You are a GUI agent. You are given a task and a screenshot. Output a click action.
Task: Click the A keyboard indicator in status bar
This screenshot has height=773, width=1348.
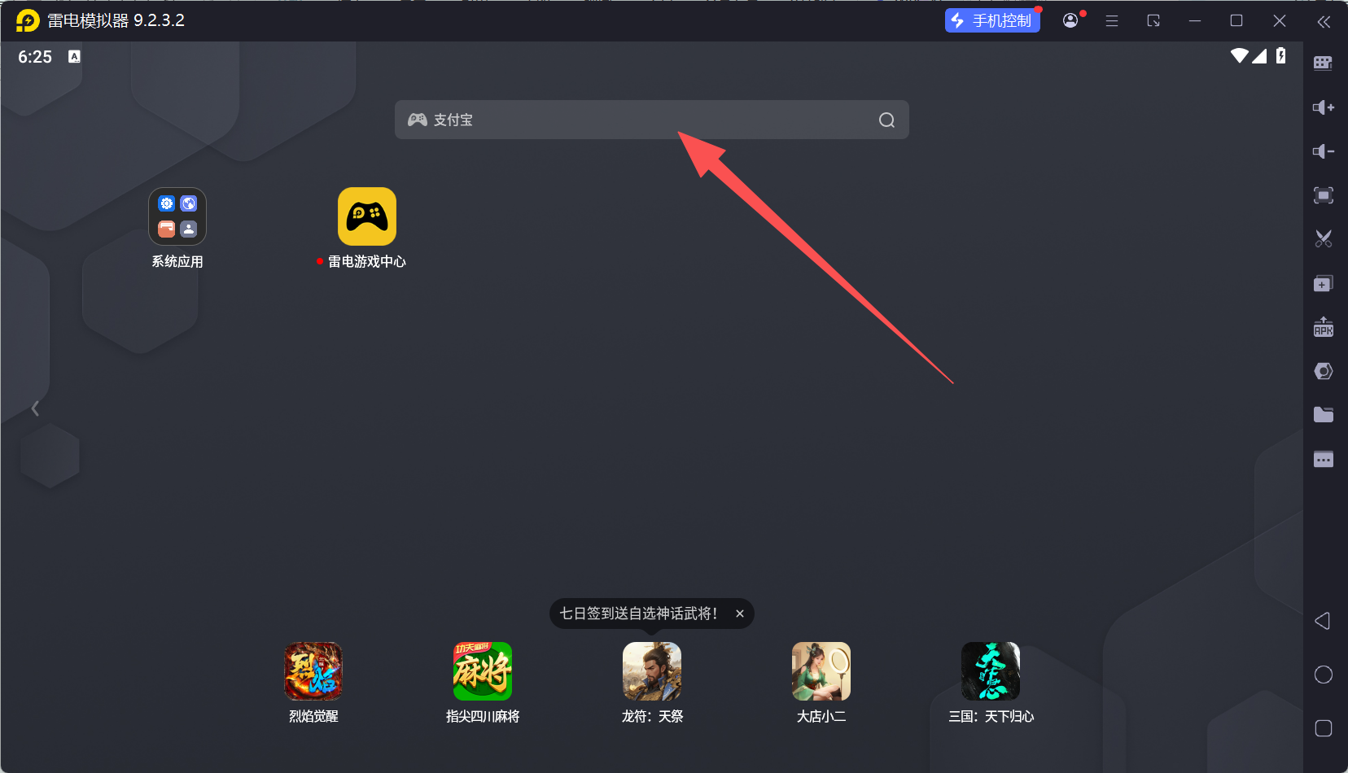pos(74,56)
